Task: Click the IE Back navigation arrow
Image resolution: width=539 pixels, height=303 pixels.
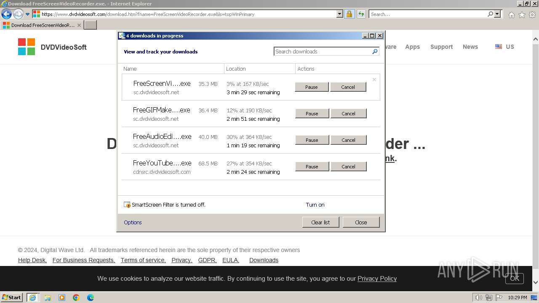Action: 6,14
